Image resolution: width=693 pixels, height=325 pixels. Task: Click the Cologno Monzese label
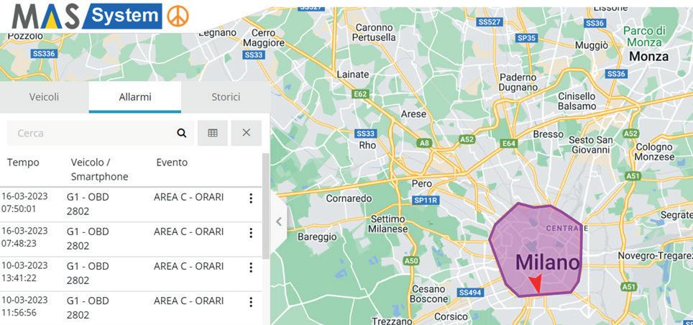pos(655,152)
